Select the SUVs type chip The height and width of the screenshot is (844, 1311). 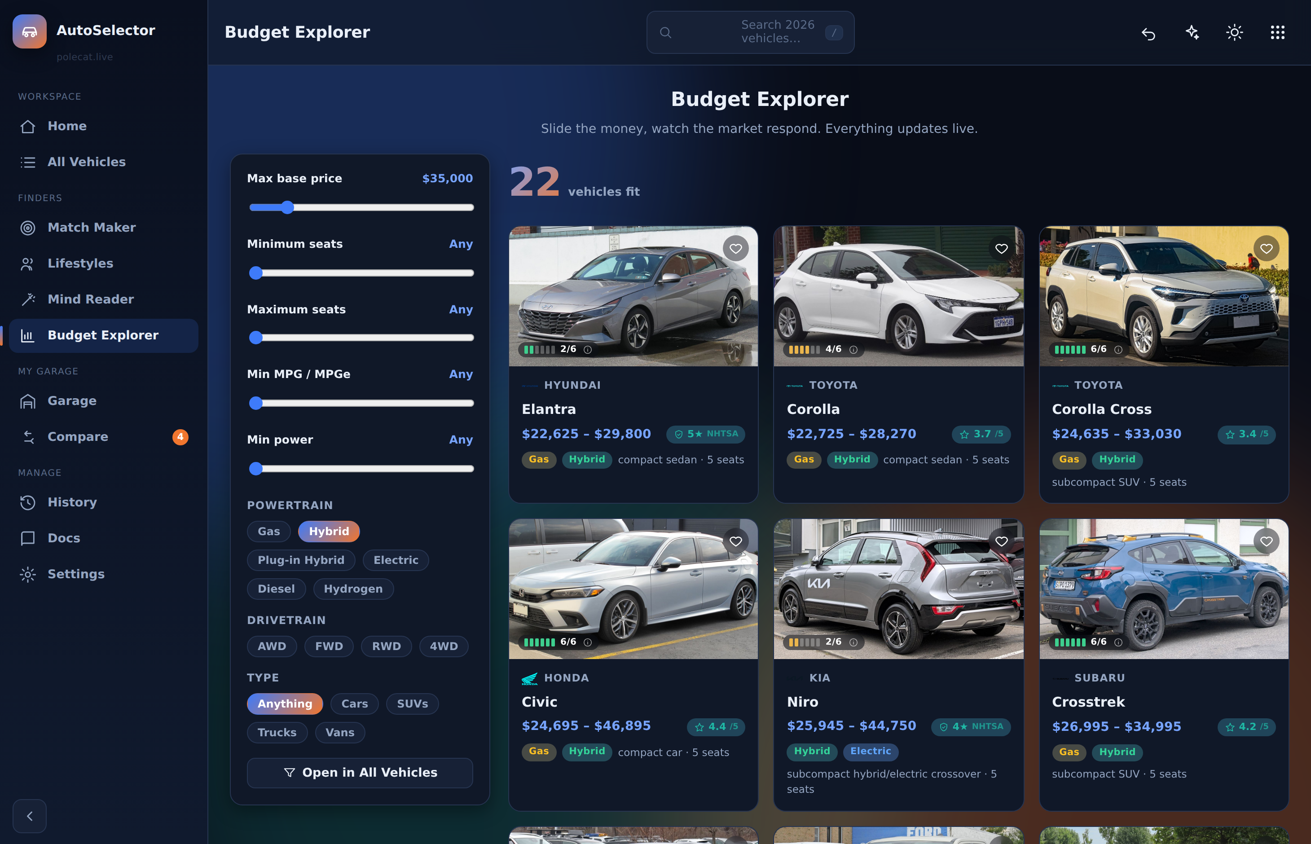point(412,704)
